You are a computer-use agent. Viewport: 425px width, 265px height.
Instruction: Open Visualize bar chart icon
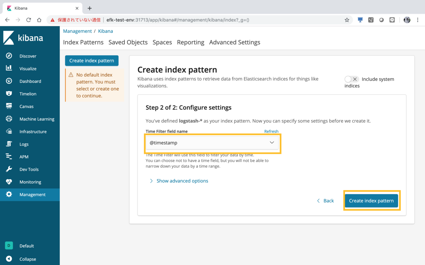click(x=9, y=68)
